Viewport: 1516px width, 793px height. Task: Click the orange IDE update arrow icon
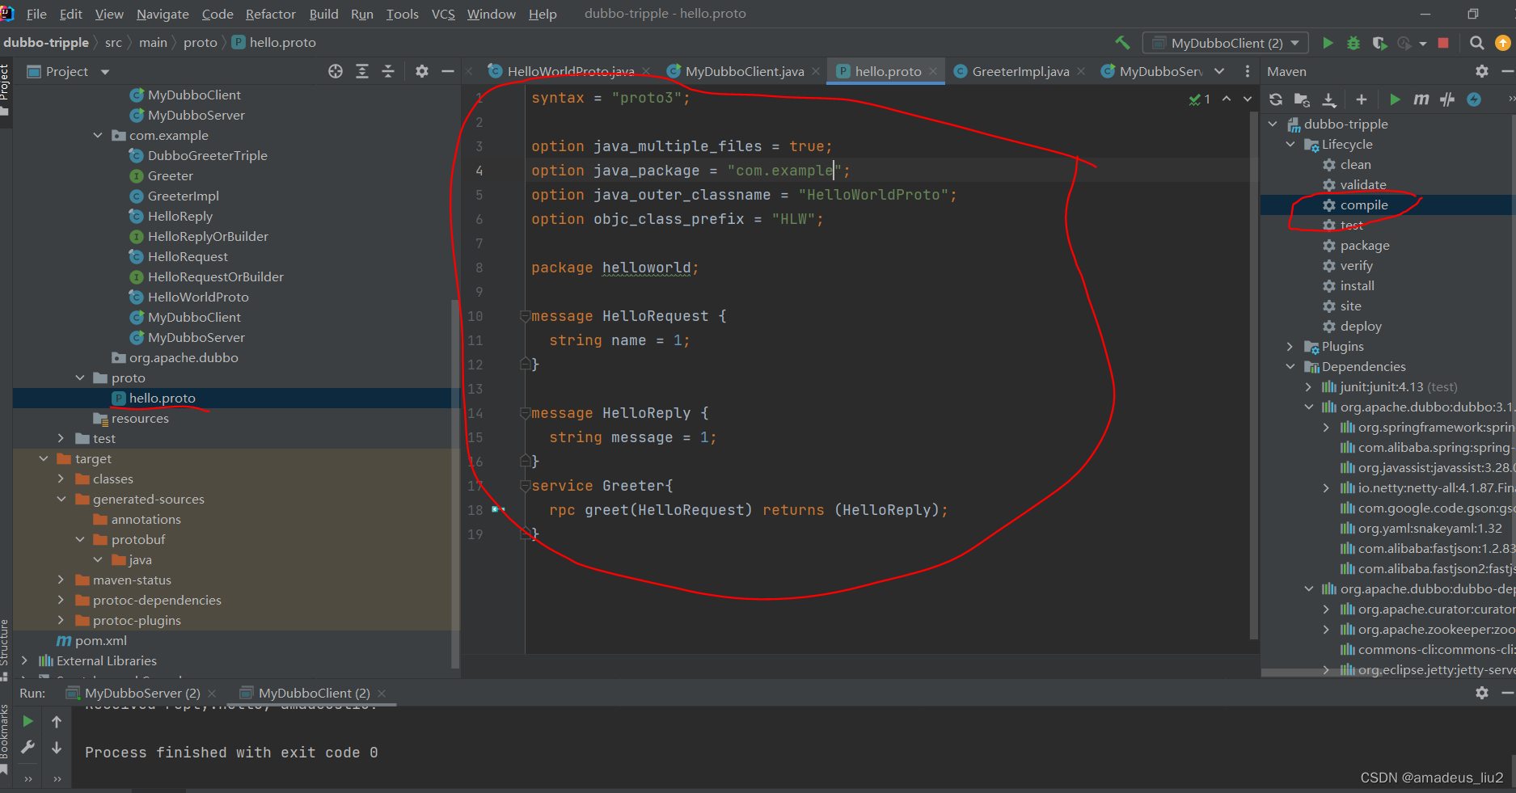point(1503,43)
